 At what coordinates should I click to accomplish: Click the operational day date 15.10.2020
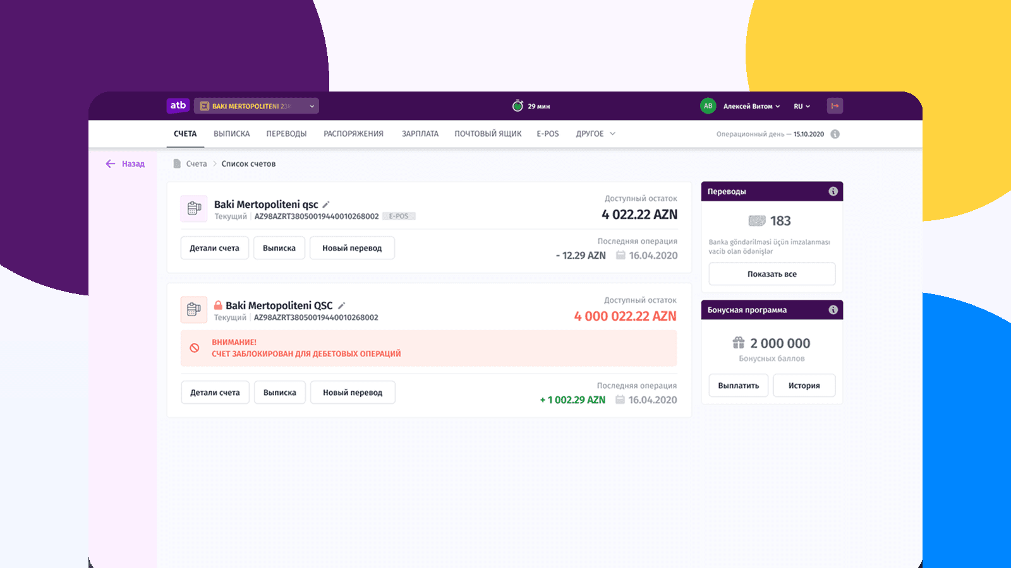coord(809,134)
